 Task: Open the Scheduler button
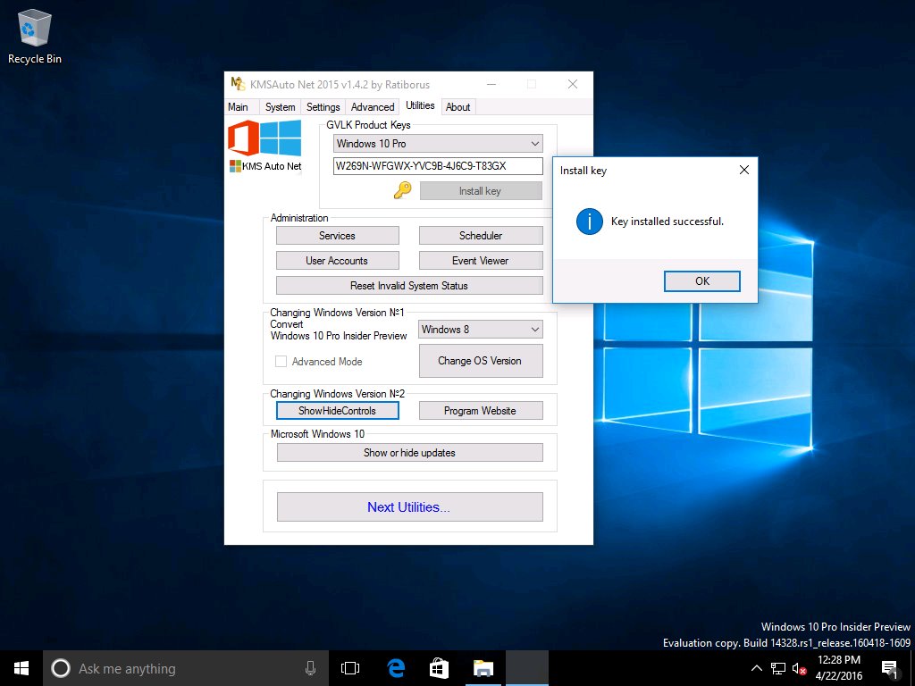tap(481, 236)
